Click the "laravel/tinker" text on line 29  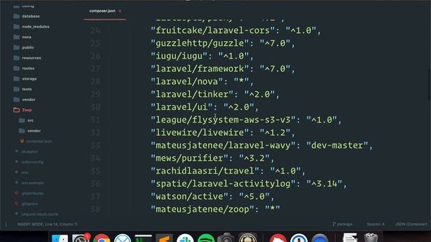click(192, 94)
